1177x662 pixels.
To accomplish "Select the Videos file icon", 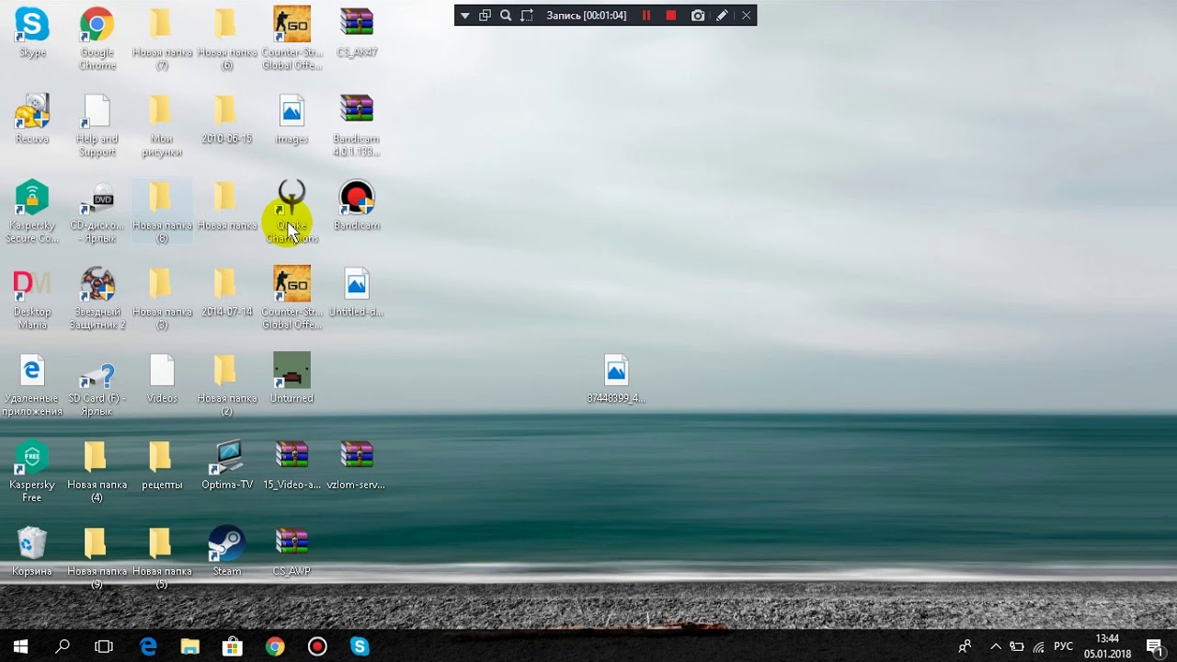I will click(x=162, y=378).
